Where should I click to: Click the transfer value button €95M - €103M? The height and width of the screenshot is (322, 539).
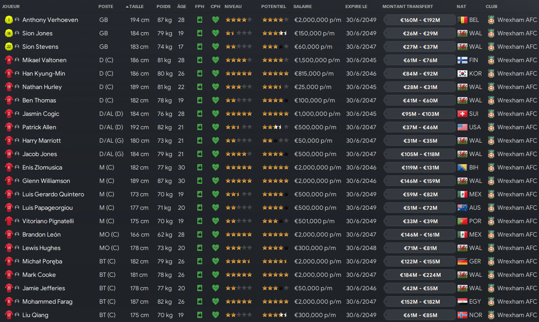pyautogui.click(x=420, y=114)
